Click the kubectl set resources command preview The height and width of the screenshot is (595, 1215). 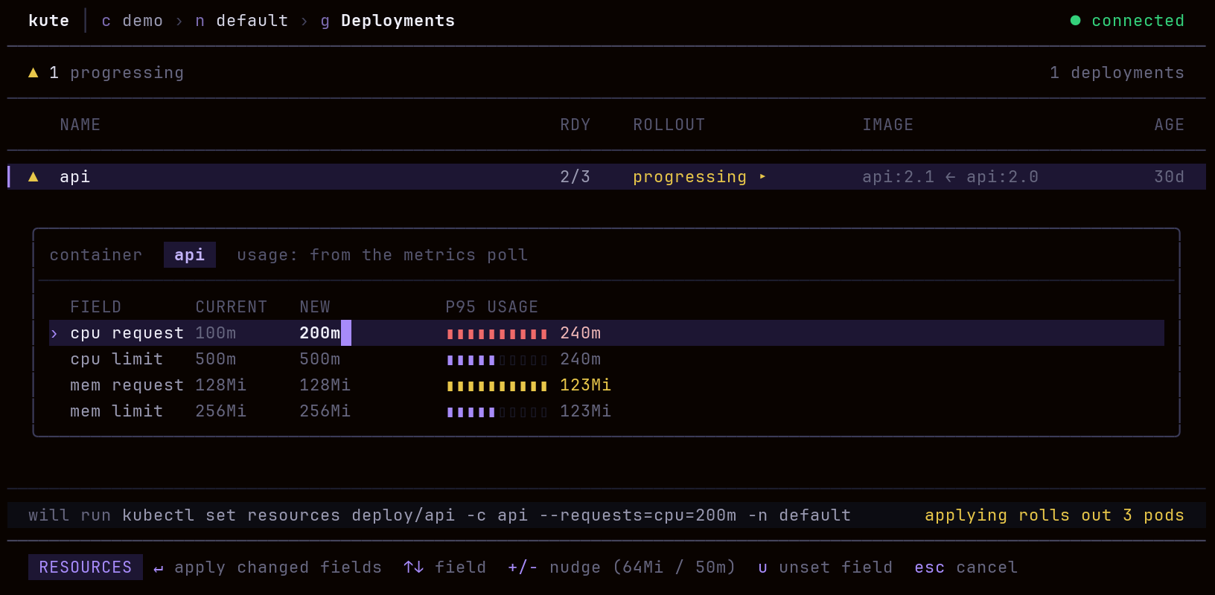(x=486, y=515)
